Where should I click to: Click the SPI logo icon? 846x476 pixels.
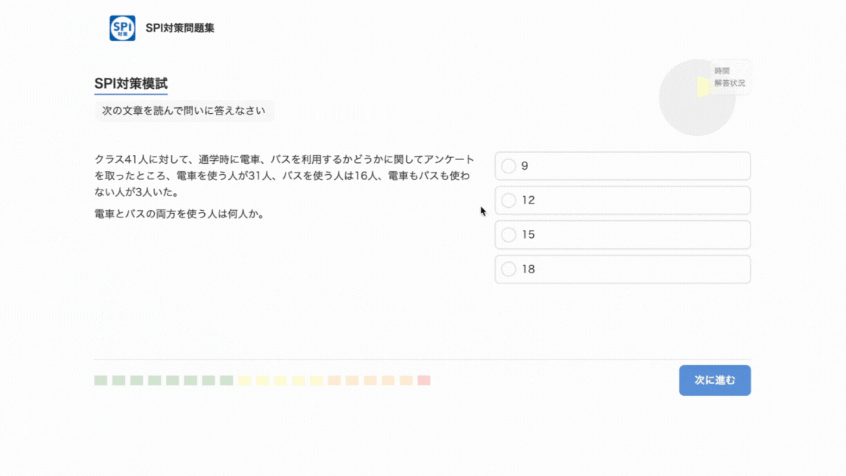pos(122,28)
